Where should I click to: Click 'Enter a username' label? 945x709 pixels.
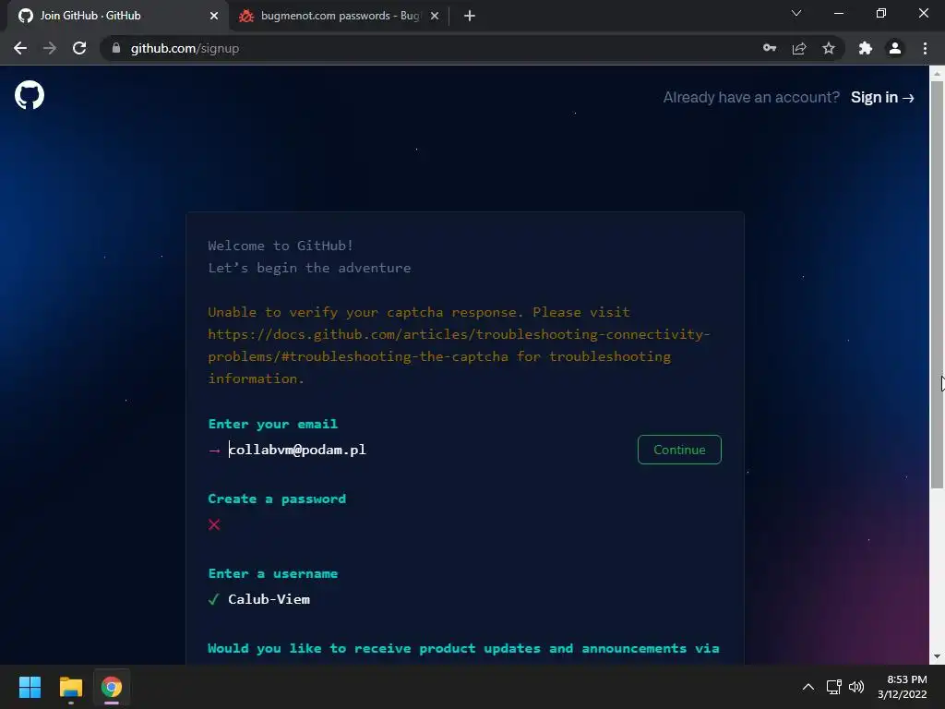(x=273, y=573)
